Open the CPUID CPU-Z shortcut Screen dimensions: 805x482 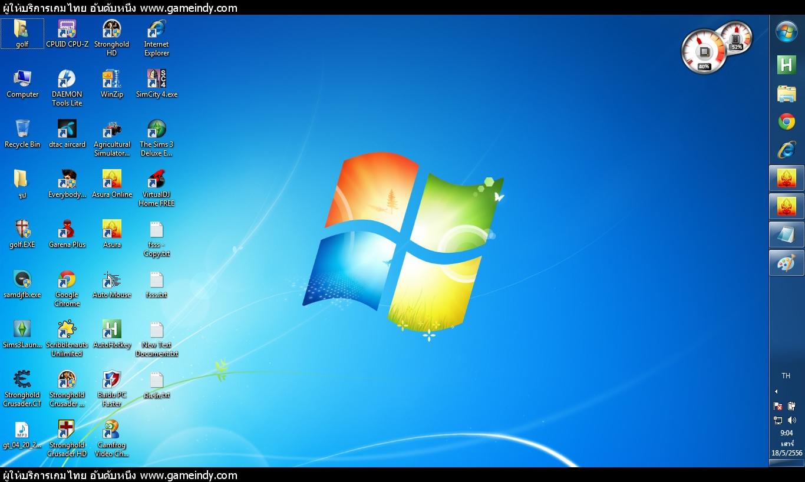[67, 34]
